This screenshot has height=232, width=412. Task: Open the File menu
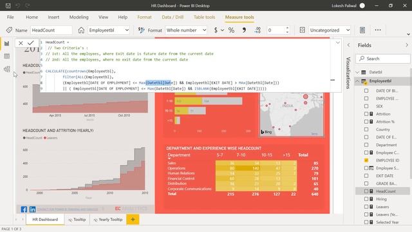click(10, 17)
